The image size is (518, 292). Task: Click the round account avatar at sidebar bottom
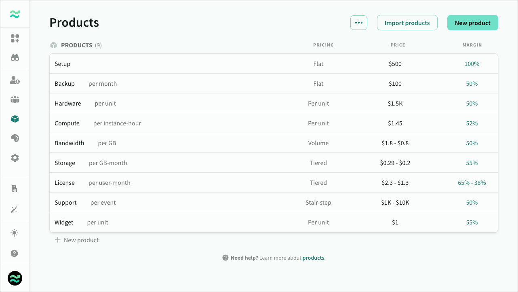pyautogui.click(x=15, y=278)
